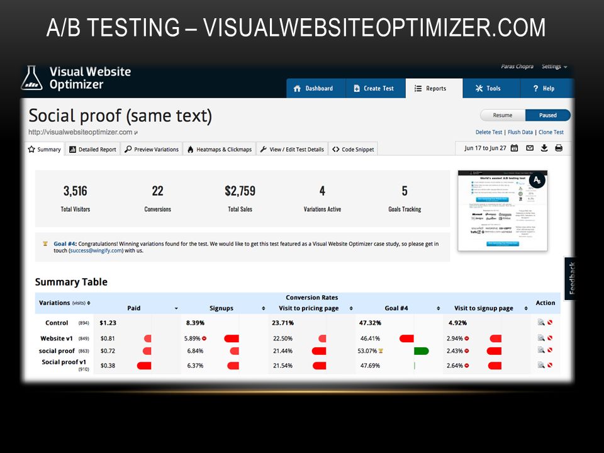This screenshot has height=453, width=604.
Task: Click the Flush Data link
Action: (520, 132)
